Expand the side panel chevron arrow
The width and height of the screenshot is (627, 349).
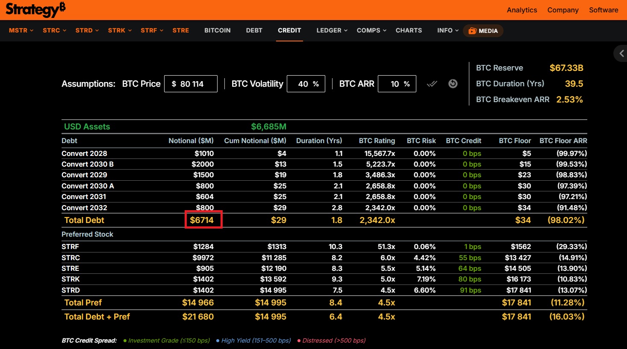[x=621, y=53]
